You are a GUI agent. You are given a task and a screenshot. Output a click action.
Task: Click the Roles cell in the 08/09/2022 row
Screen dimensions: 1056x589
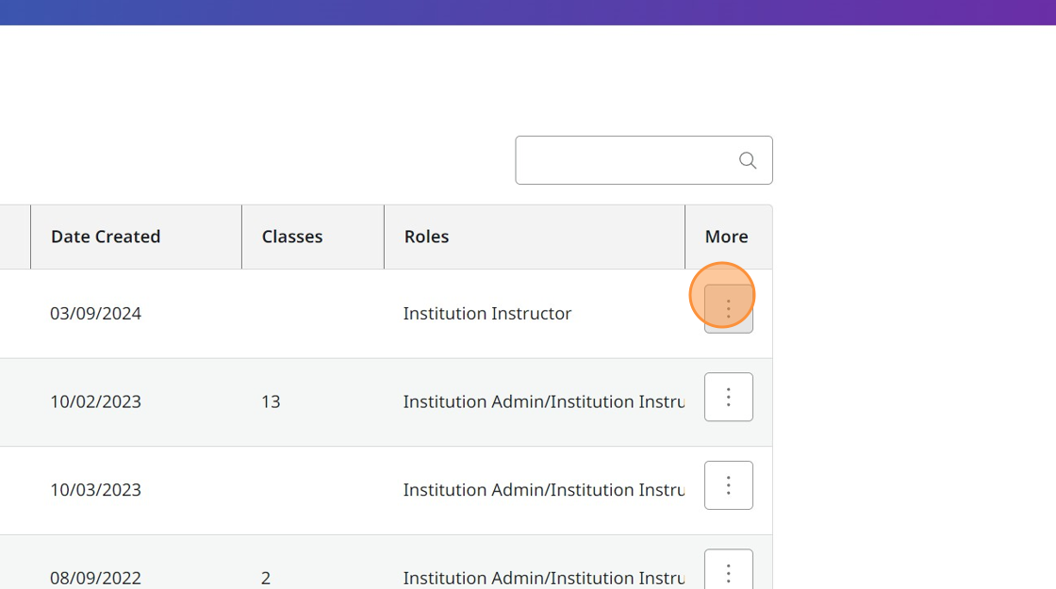click(543, 577)
